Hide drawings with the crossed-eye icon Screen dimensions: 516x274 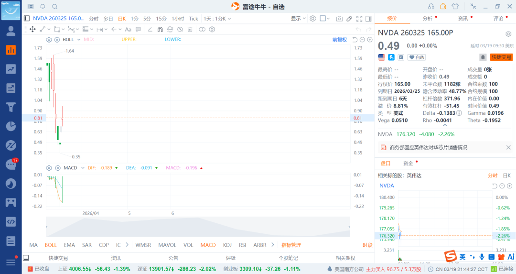point(180,29)
